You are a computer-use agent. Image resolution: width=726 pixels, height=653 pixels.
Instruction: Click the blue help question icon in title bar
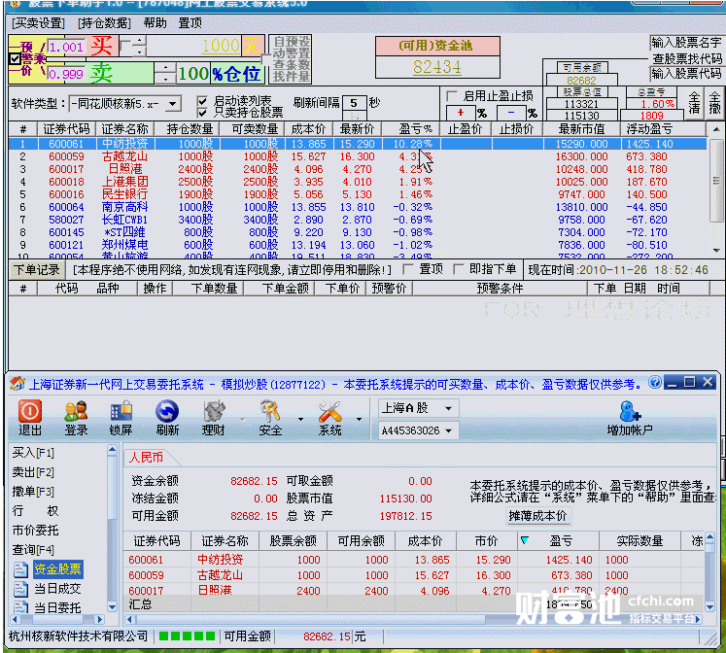(655, 382)
